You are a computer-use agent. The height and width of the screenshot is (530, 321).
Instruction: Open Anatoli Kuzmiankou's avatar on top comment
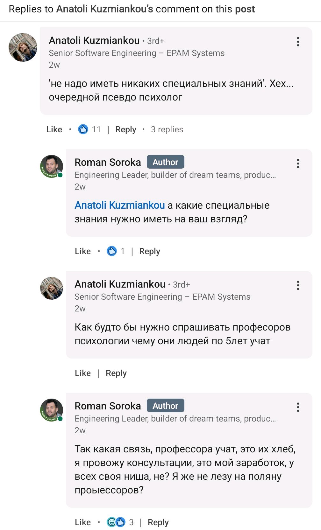click(23, 47)
